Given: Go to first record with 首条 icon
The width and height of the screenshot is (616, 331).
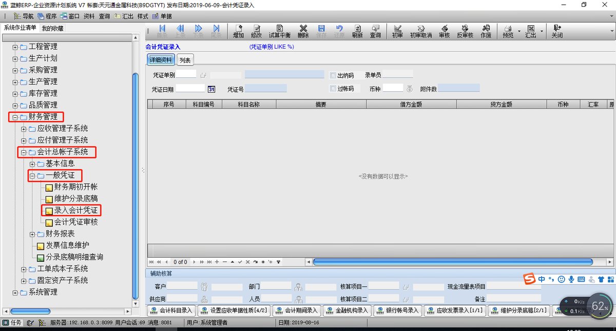Looking at the screenshot, I should pos(162,31).
